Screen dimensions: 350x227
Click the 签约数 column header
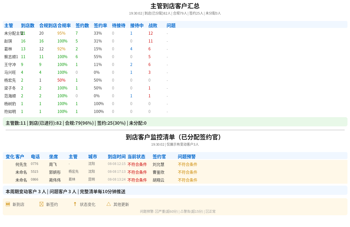click(82, 25)
